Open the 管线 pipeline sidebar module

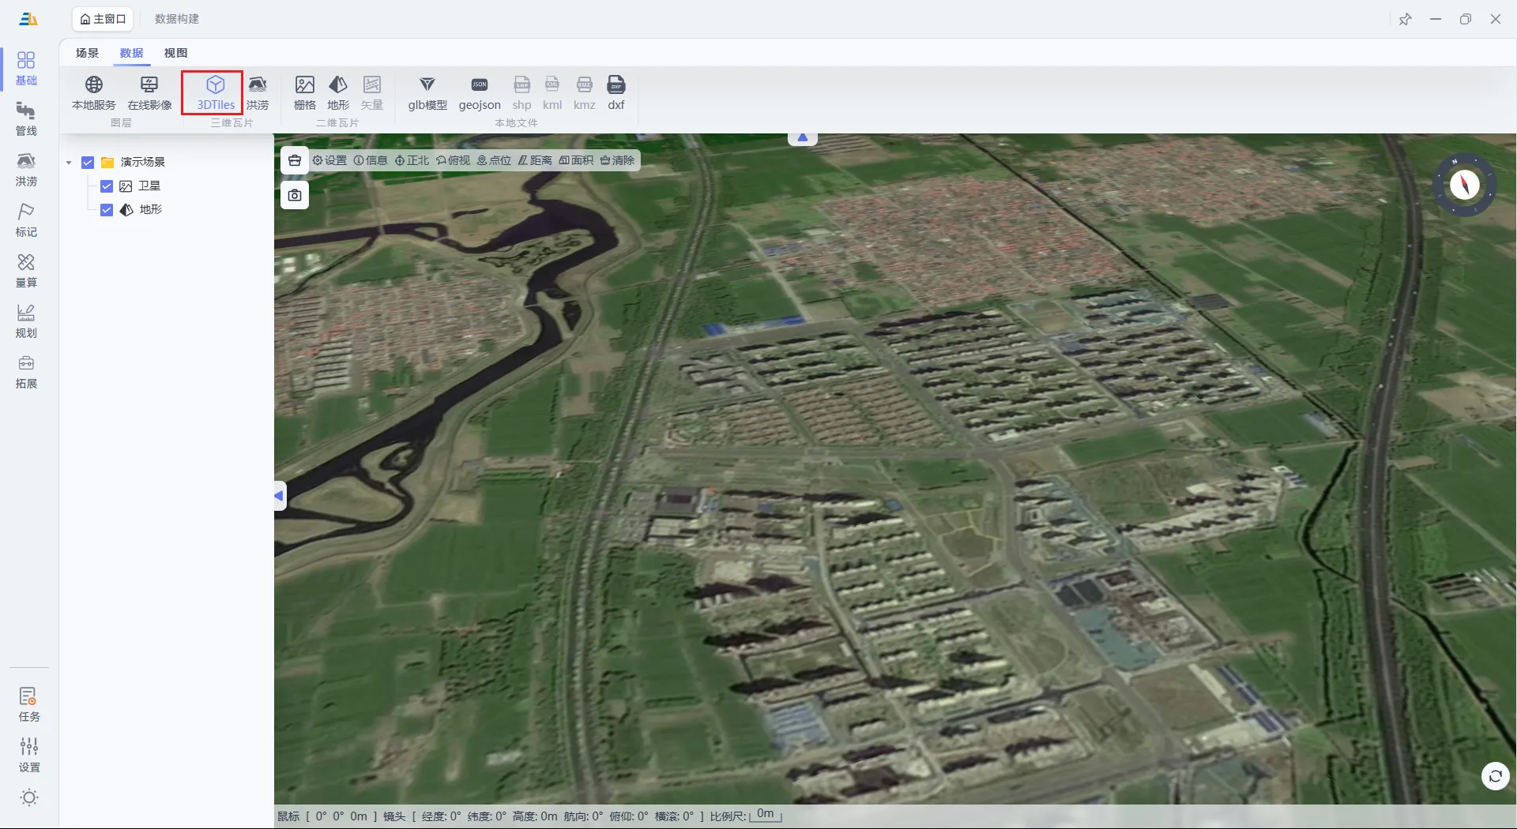click(26, 118)
